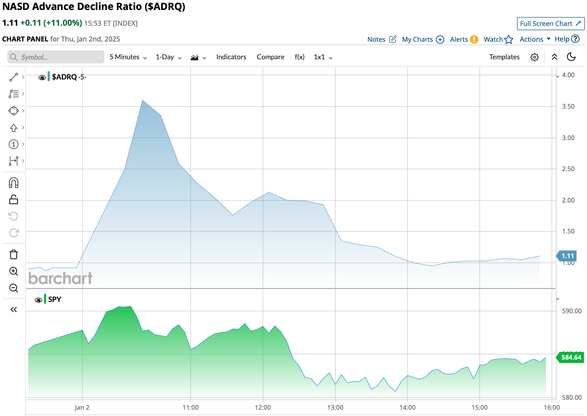Click the zoom in magnifier icon
Viewport: 587px width, 416px height.
click(14, 271)
